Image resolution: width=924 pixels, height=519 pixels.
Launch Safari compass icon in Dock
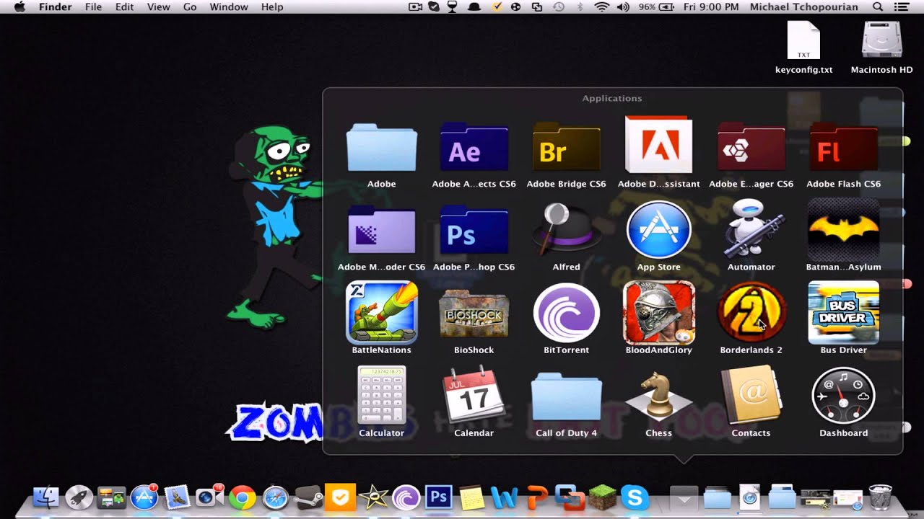[275, 497]
